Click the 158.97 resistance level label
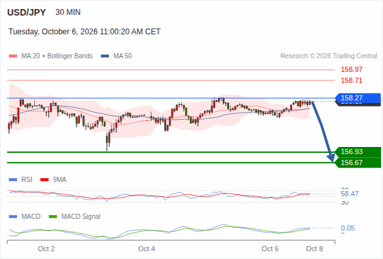 tap(351, 69)
